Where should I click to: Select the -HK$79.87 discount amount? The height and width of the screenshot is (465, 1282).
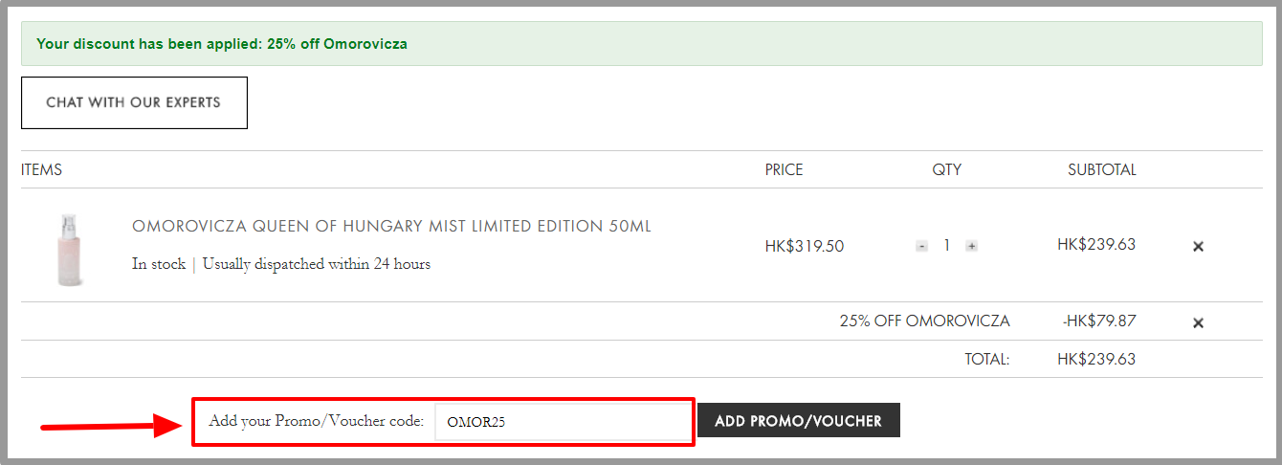click(x=1098, y=321)
